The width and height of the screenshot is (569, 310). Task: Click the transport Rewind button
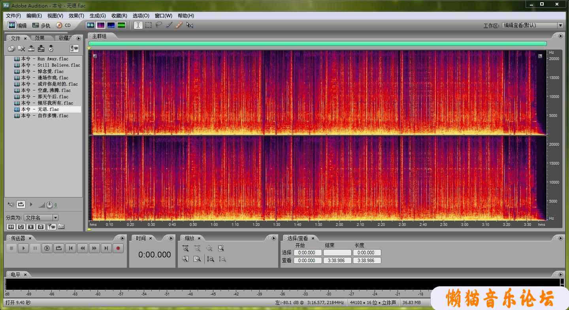(83, 248)
